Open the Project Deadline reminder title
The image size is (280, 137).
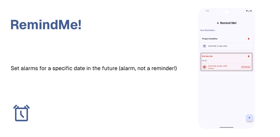coord(210,39)
